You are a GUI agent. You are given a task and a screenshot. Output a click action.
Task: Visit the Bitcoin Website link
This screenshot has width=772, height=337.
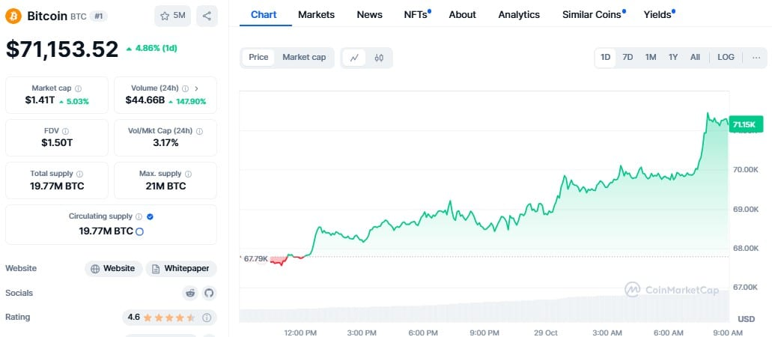(113, 268)
